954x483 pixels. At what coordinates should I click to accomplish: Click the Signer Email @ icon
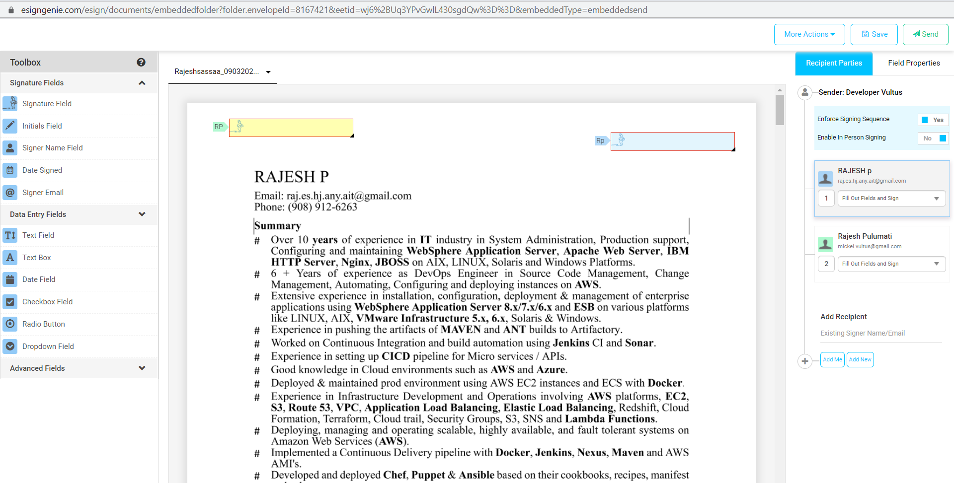tap(10, 193)
